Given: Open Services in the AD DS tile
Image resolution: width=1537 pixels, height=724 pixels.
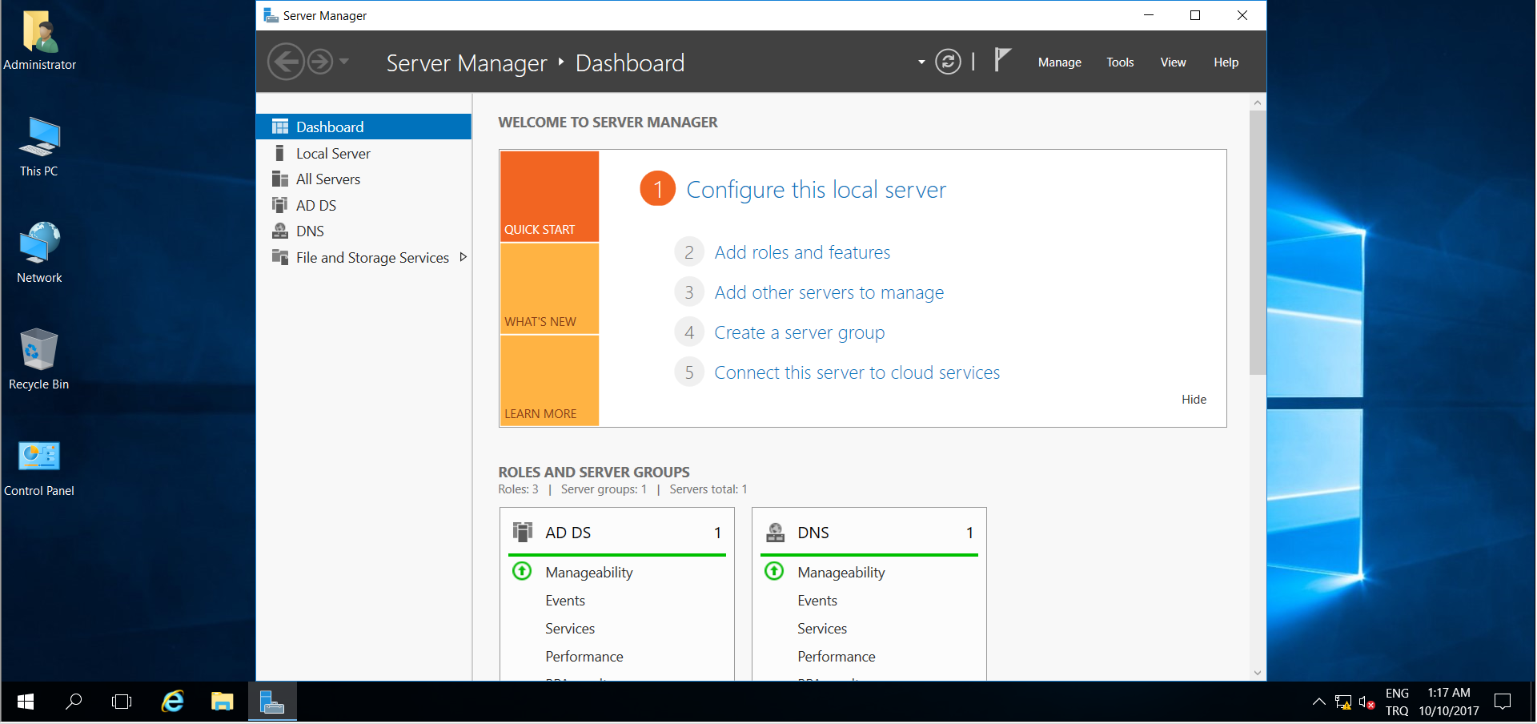Looking at the screenshot, I should point(570,629).
